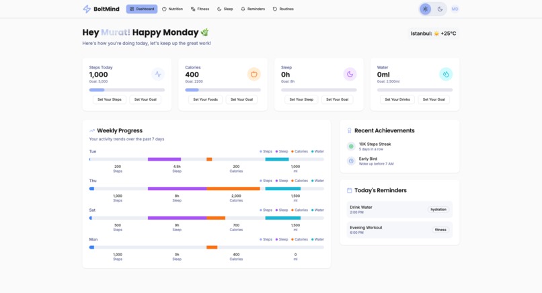Click the Calories legend item in Sat row

(299, 210)
